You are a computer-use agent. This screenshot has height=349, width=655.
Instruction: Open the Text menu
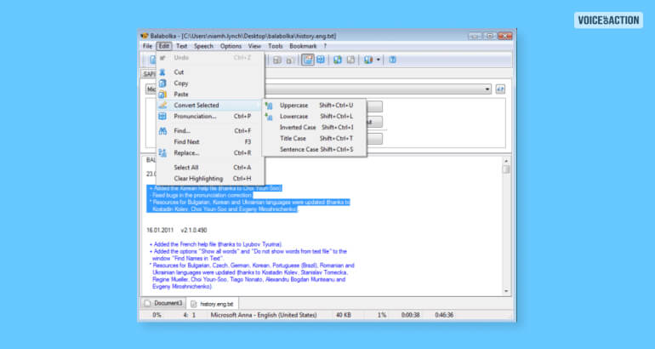tap(181, 46)
